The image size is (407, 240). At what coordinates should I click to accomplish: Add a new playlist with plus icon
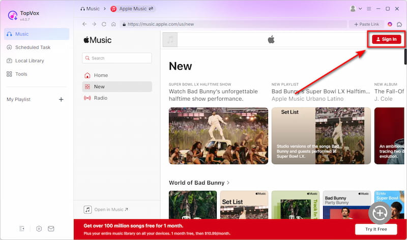[61, 99]
